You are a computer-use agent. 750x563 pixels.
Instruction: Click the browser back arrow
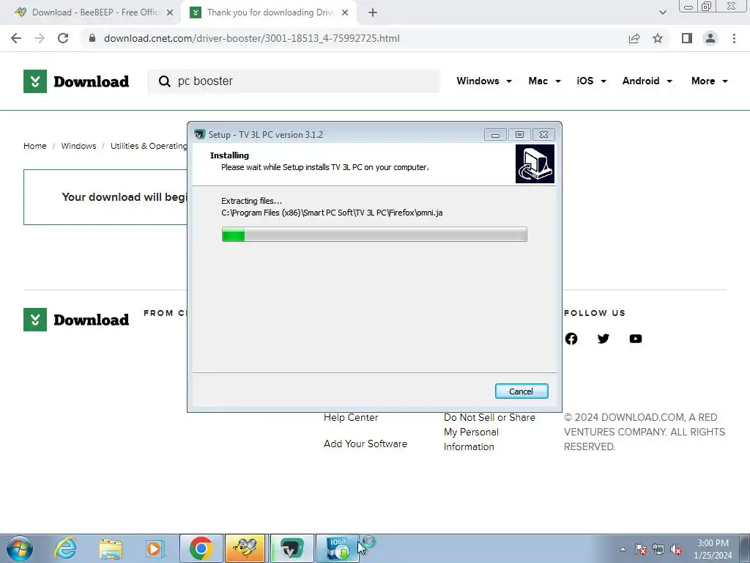[x=16, y=38]
